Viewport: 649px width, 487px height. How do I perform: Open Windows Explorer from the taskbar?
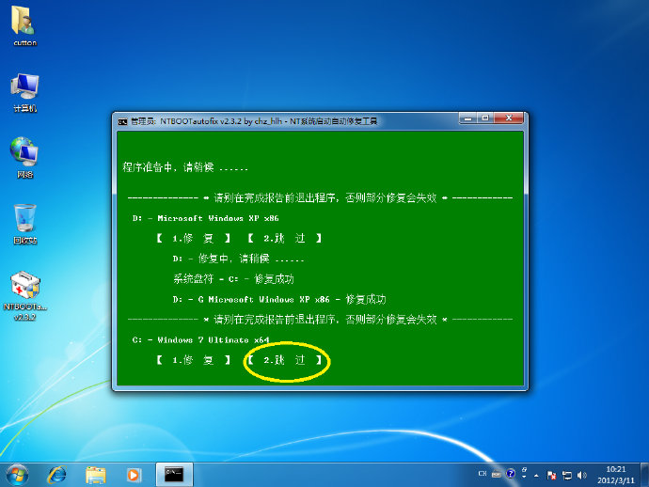tap(96, 475)
